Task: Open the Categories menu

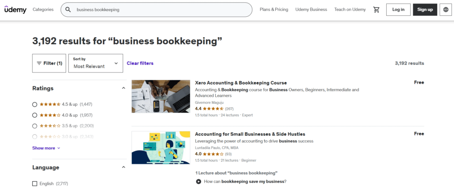Action: 43,9
